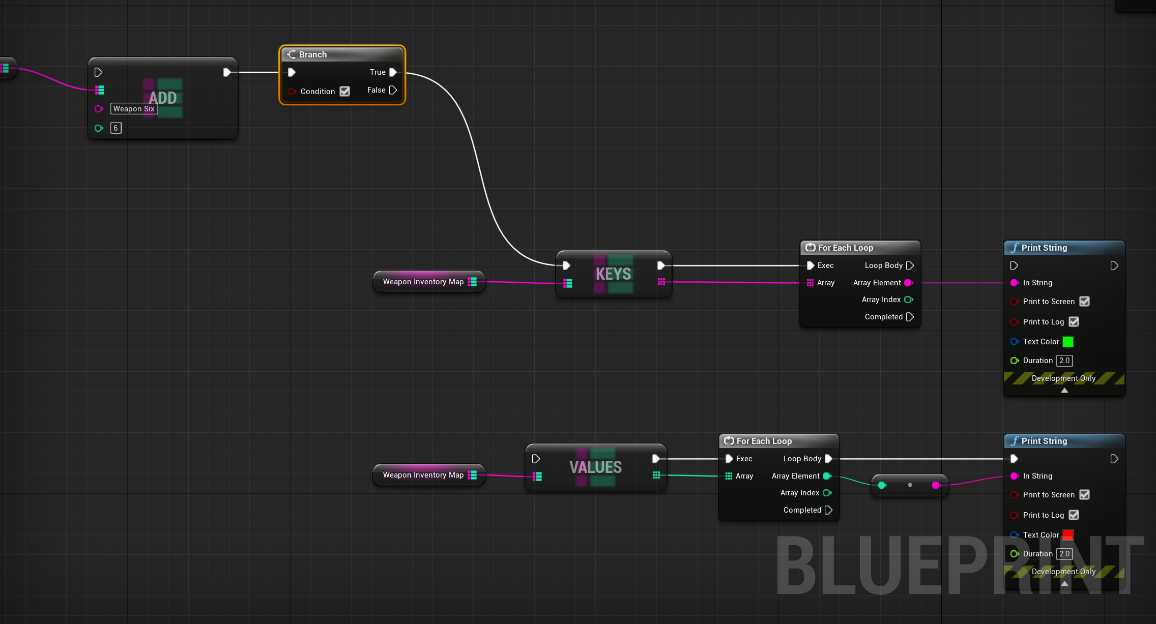Click upper Print String exec output pin
1156x624 pixels.
click(x=1114, y=265)
